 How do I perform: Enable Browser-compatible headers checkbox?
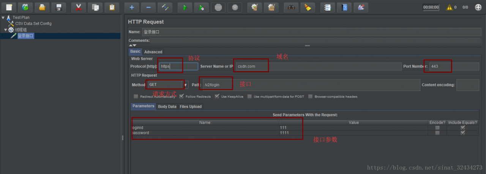click(x=311, y=96)
